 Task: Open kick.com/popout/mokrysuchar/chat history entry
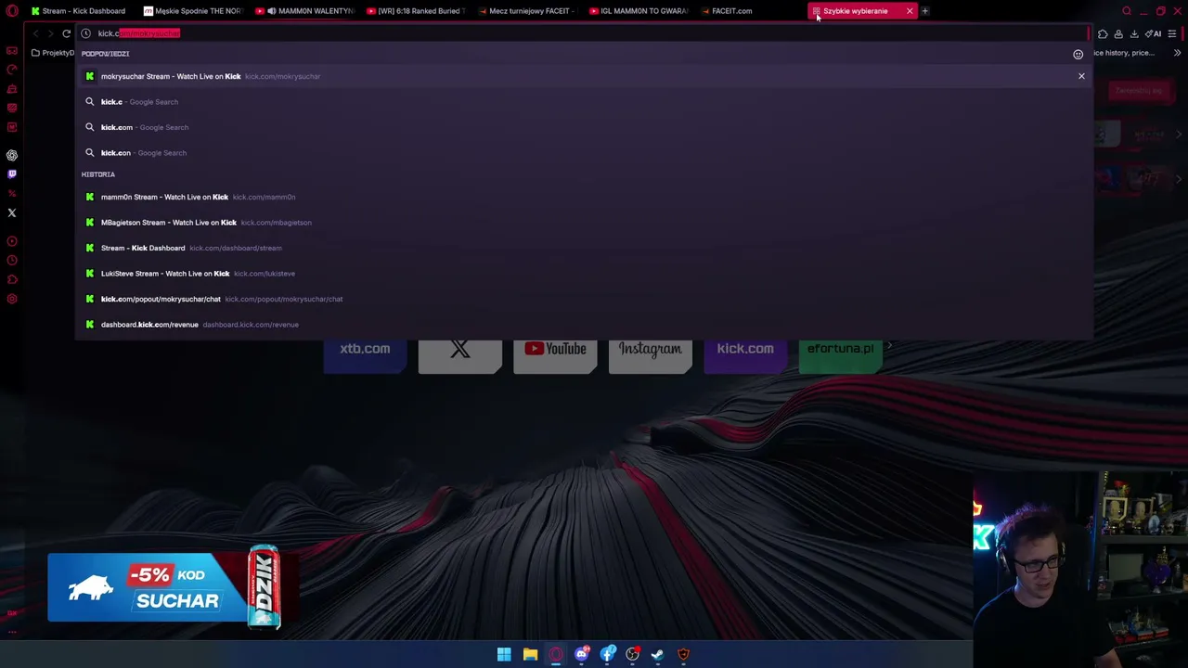pyautogui.click(x=585, y=299)
